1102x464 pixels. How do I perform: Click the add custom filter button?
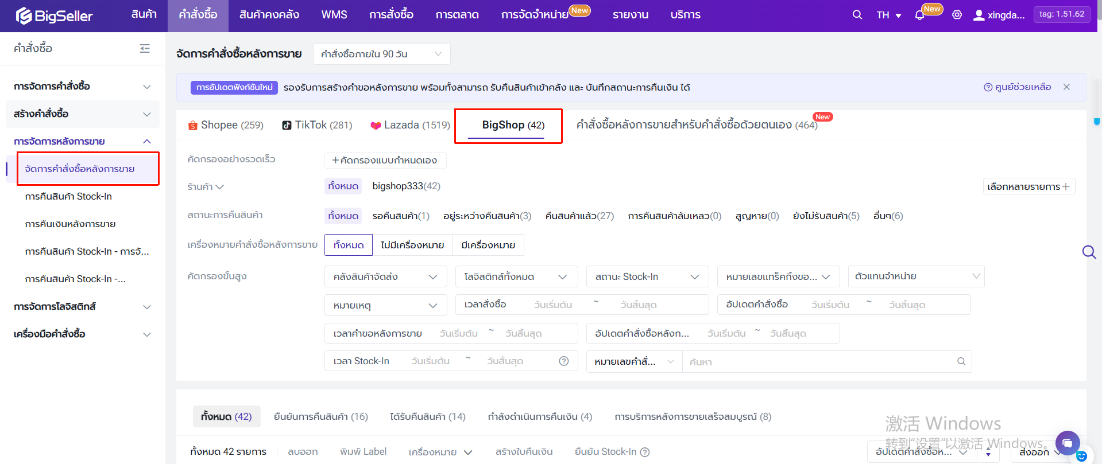point(385,160)
